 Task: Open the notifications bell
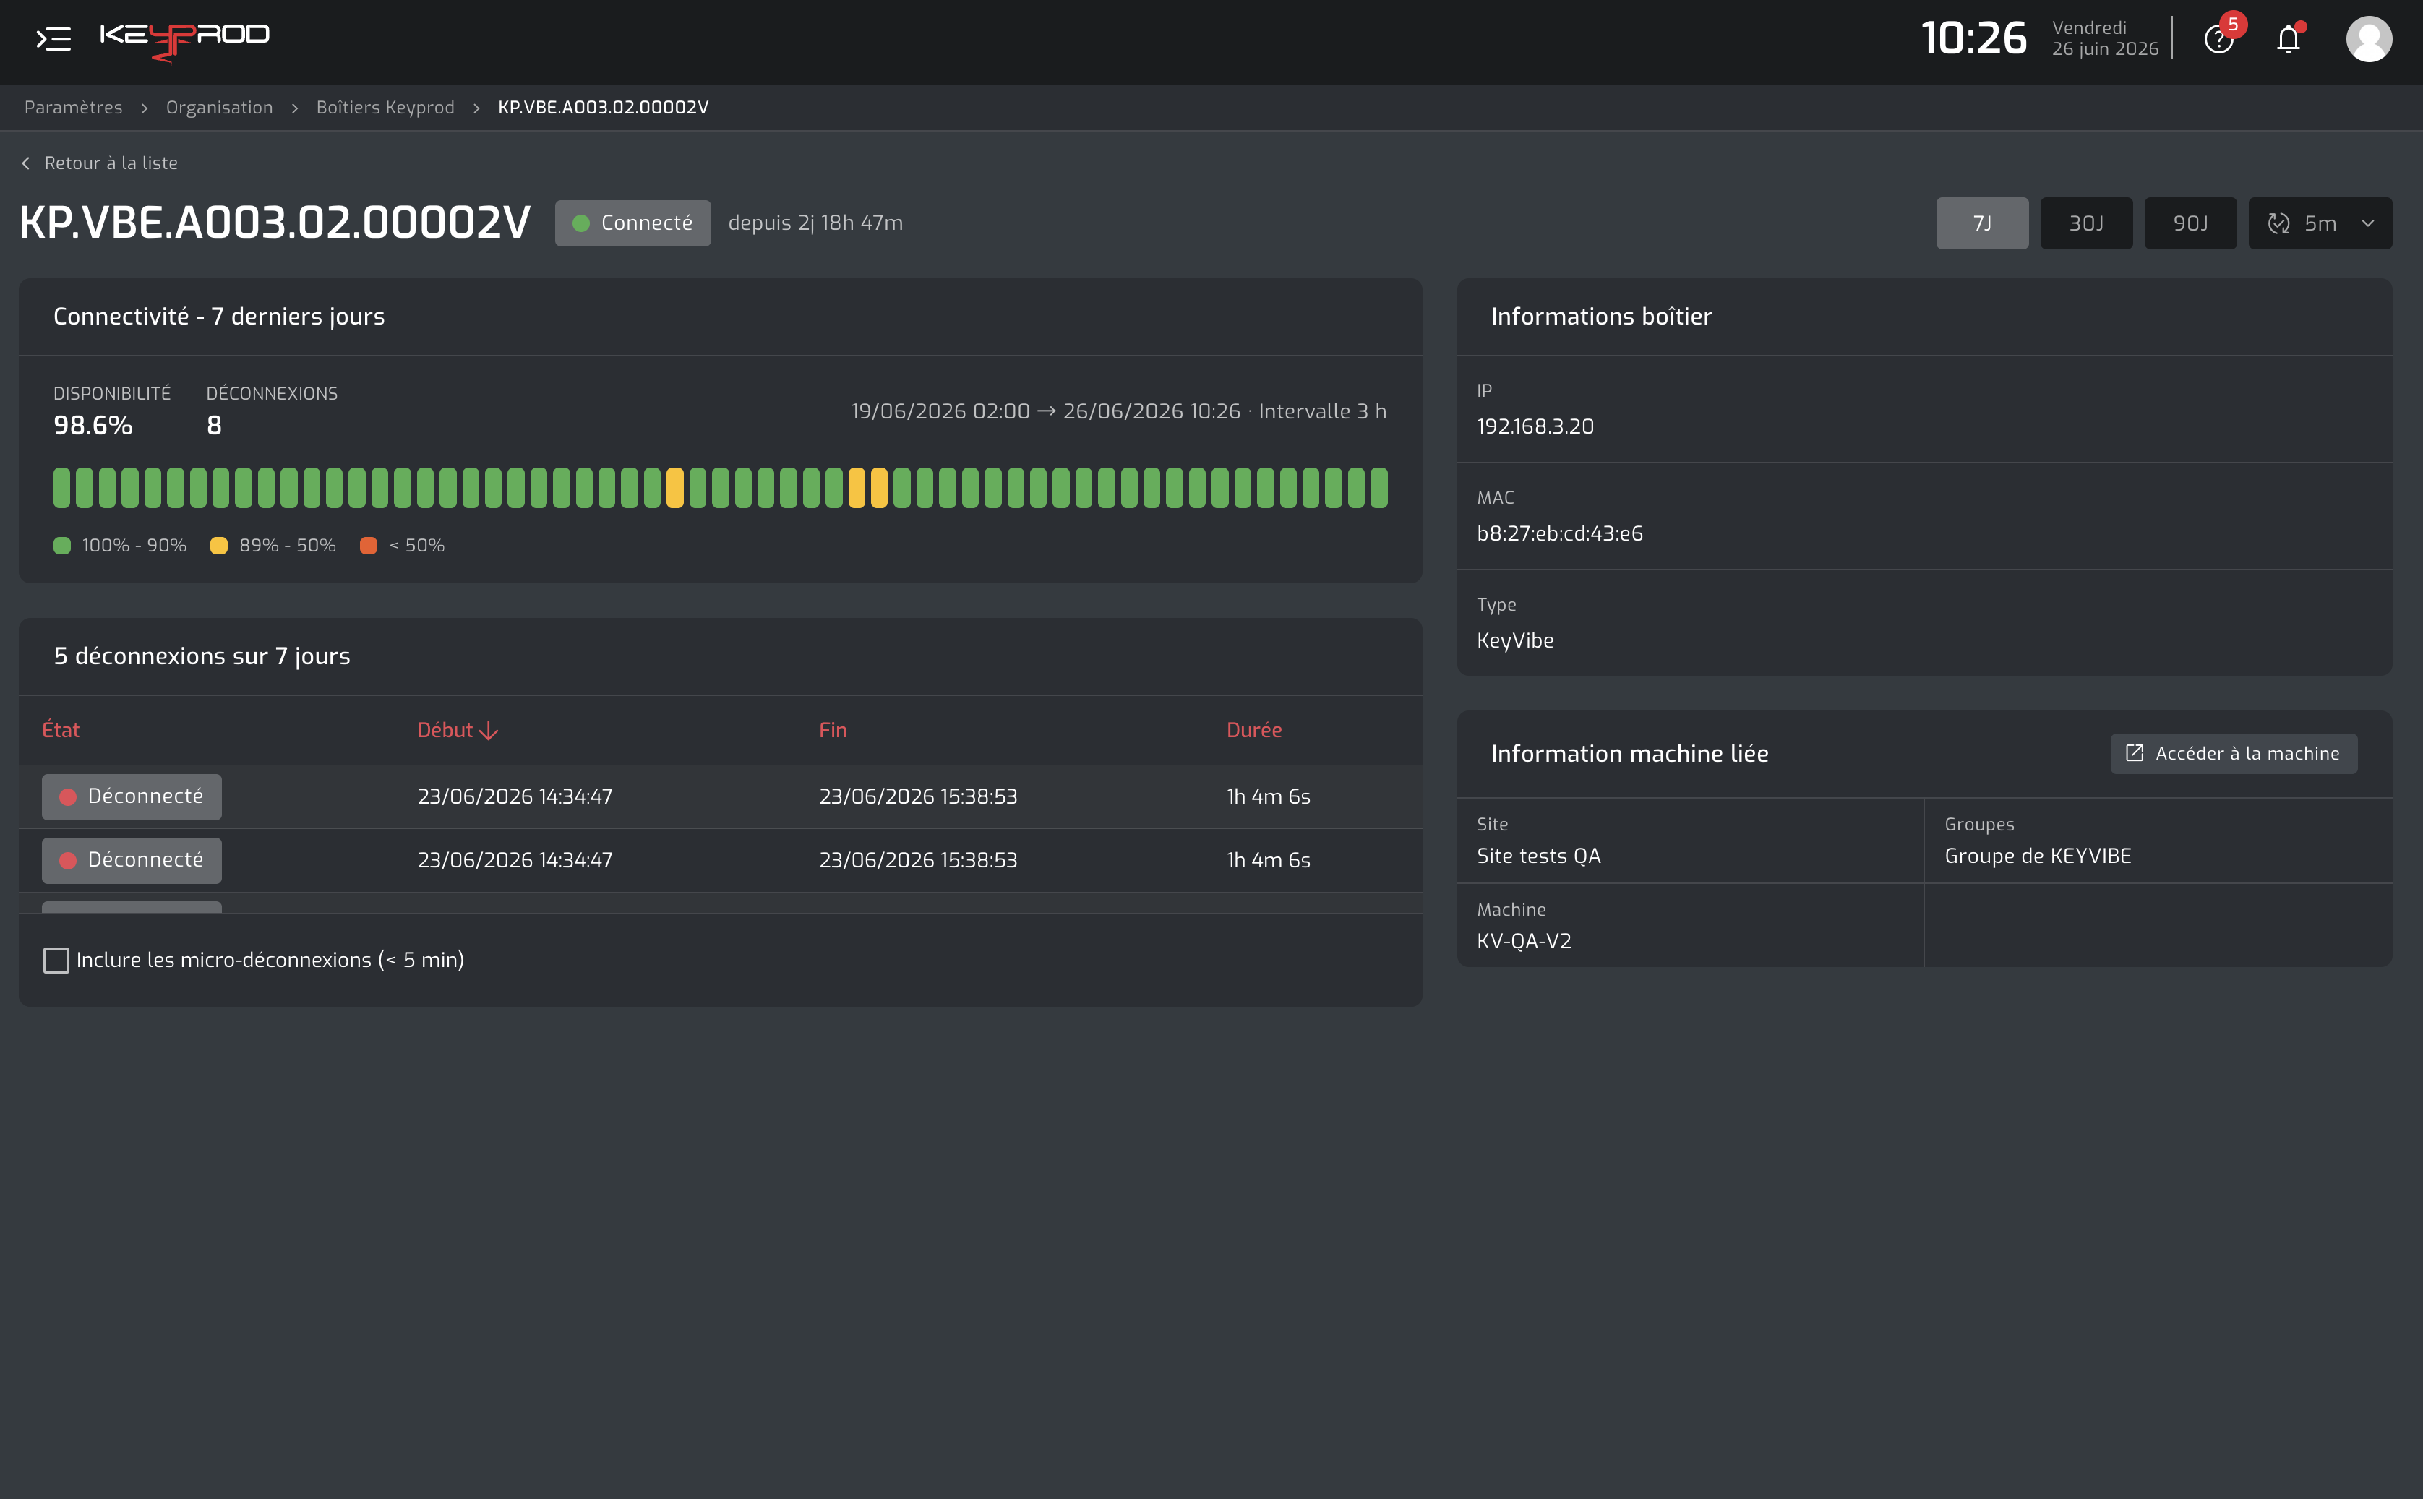(x=2288, y=38)
